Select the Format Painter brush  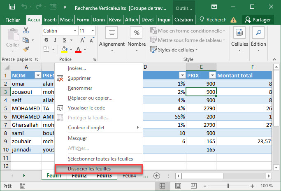(x=26, y=49)
